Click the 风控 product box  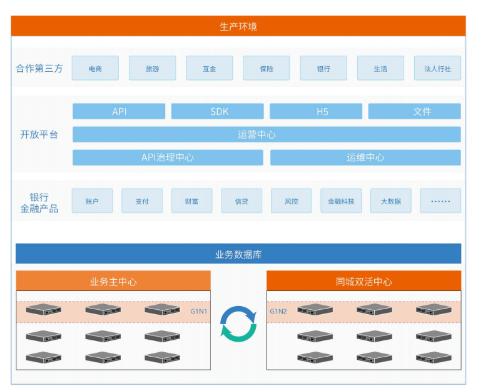pyautogui.click(x=291, y=201)
